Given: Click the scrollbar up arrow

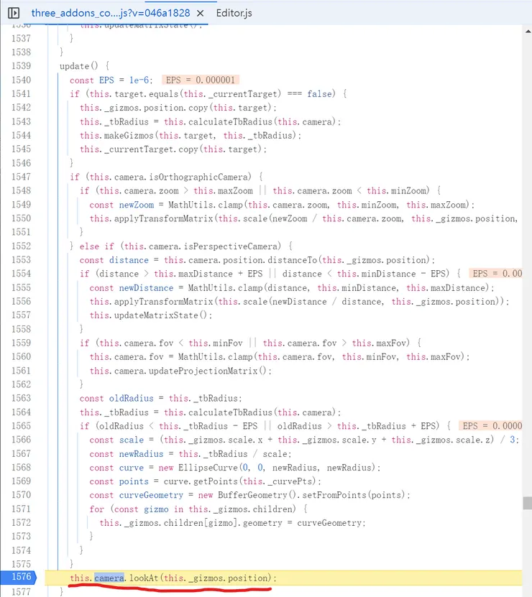Looking at the screenshot, I should (x=528, y=31).
